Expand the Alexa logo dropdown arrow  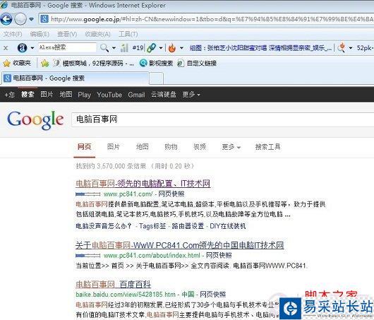click(x=32, y=48)
